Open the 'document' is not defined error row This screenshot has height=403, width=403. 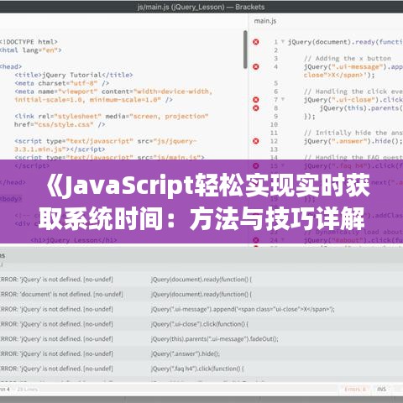click(x=201, y=295)
